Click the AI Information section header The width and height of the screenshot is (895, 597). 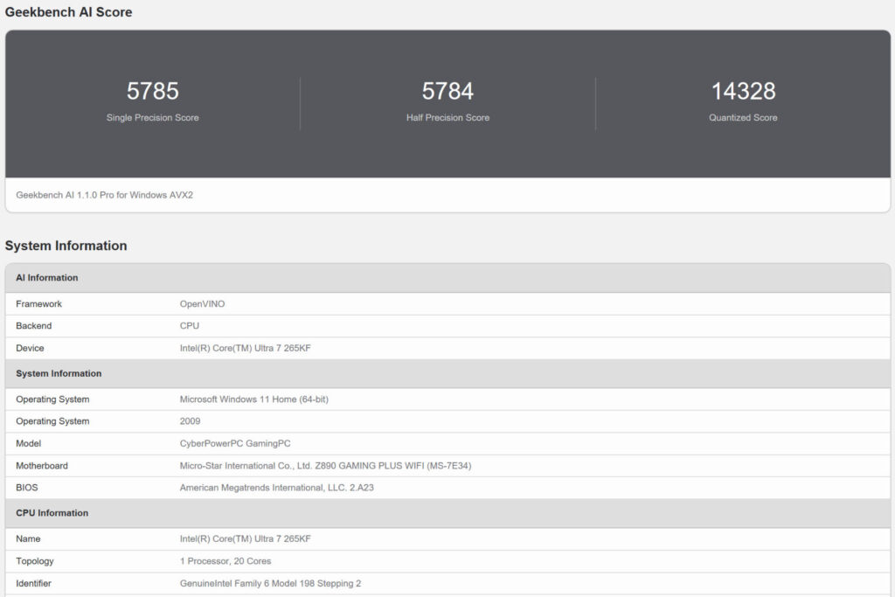click(47, 278)
